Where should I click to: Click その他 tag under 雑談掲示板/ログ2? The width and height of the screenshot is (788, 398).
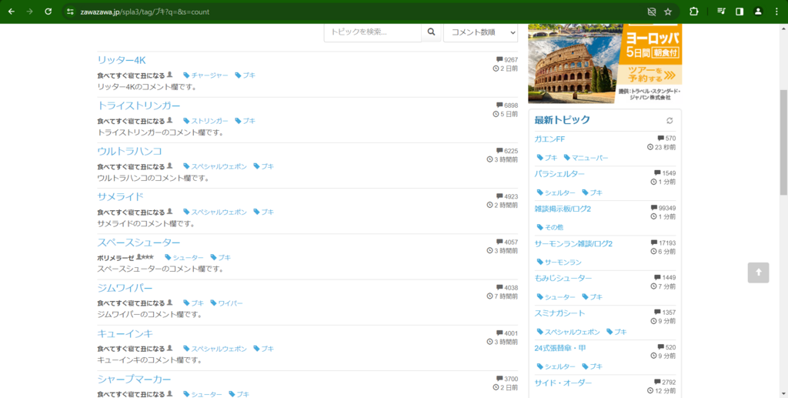click(x=550, y=227)
